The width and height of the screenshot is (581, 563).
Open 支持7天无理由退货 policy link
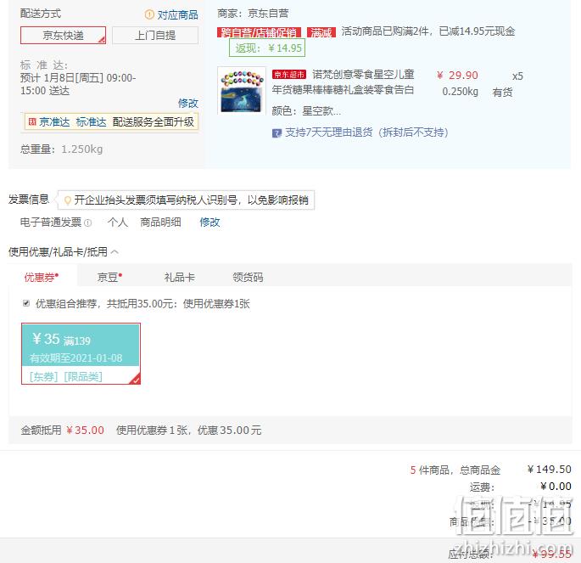pyautogui.click(x=366, y=132)
